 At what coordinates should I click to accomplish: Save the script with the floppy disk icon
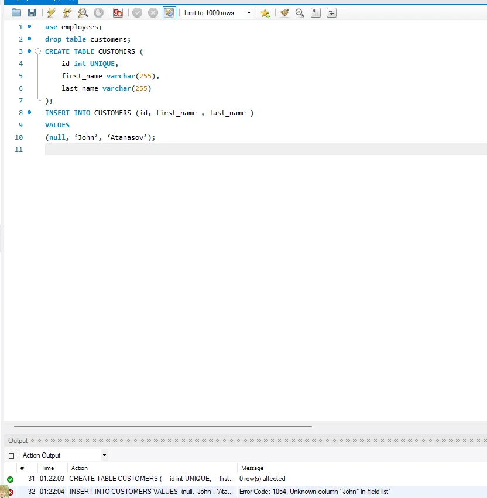coord(32,13)
